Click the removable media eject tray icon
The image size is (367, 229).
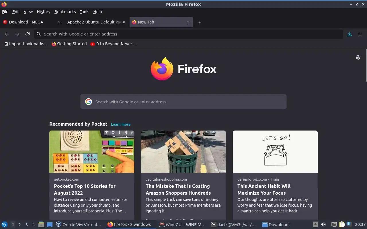pos(315,225)
